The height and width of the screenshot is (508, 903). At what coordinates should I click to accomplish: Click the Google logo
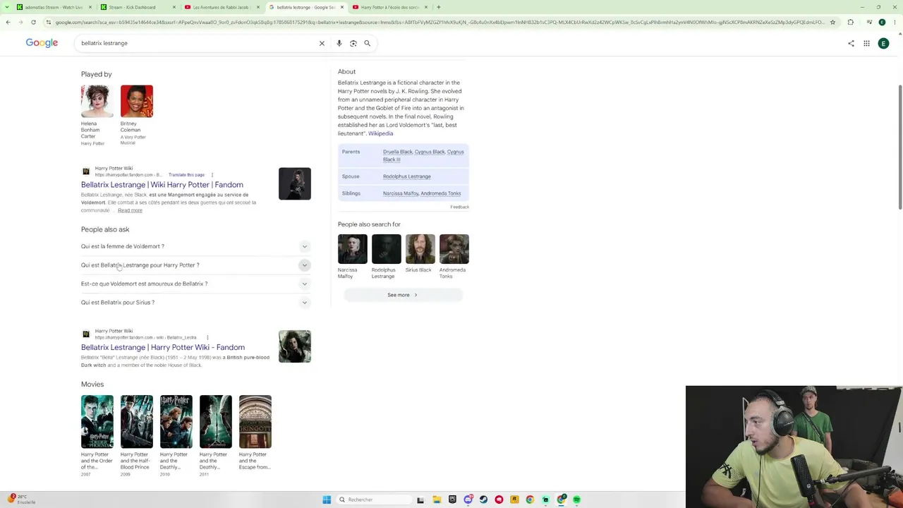(x=42, y=43)
